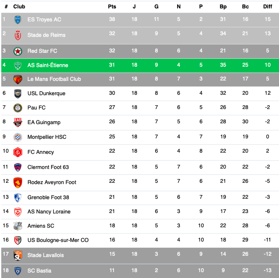Sort by the Diff column header
Screen dimensions: 279x278
pyautogui.click(x=267, y=7)
